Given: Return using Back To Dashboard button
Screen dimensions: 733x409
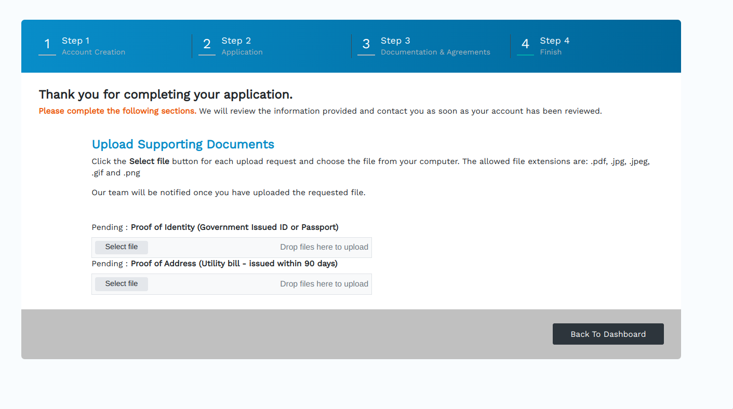Looking at the screenshot, I should 608,334.
